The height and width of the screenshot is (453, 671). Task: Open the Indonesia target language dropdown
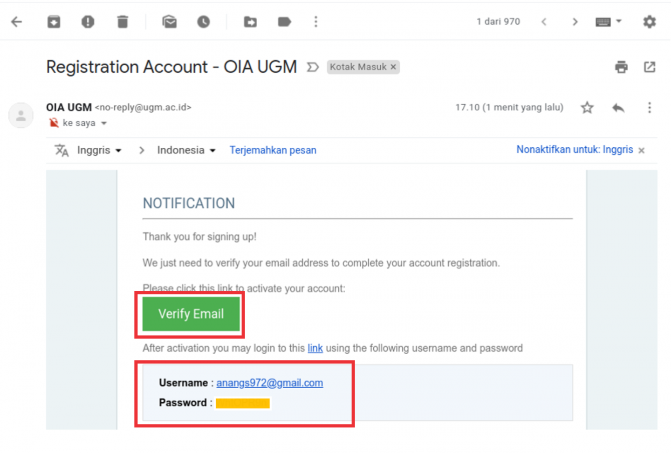click(x=186, y=150)
